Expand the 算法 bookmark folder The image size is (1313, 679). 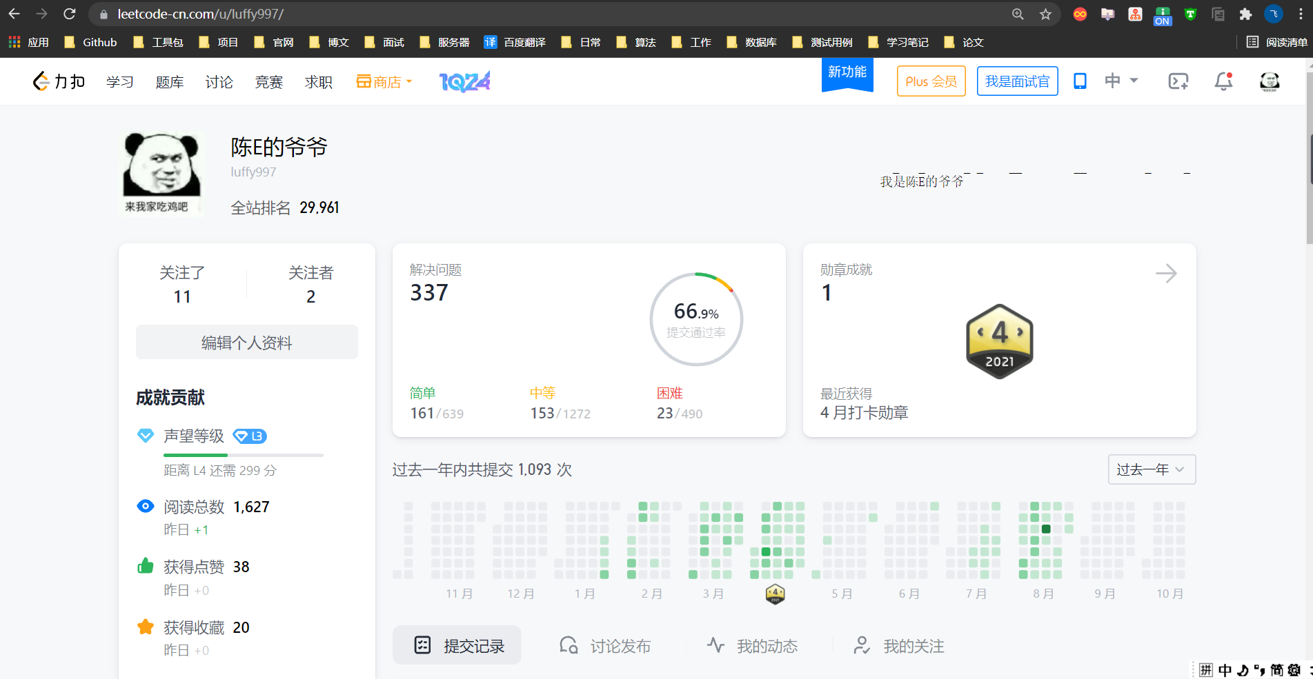click(636, 42)
